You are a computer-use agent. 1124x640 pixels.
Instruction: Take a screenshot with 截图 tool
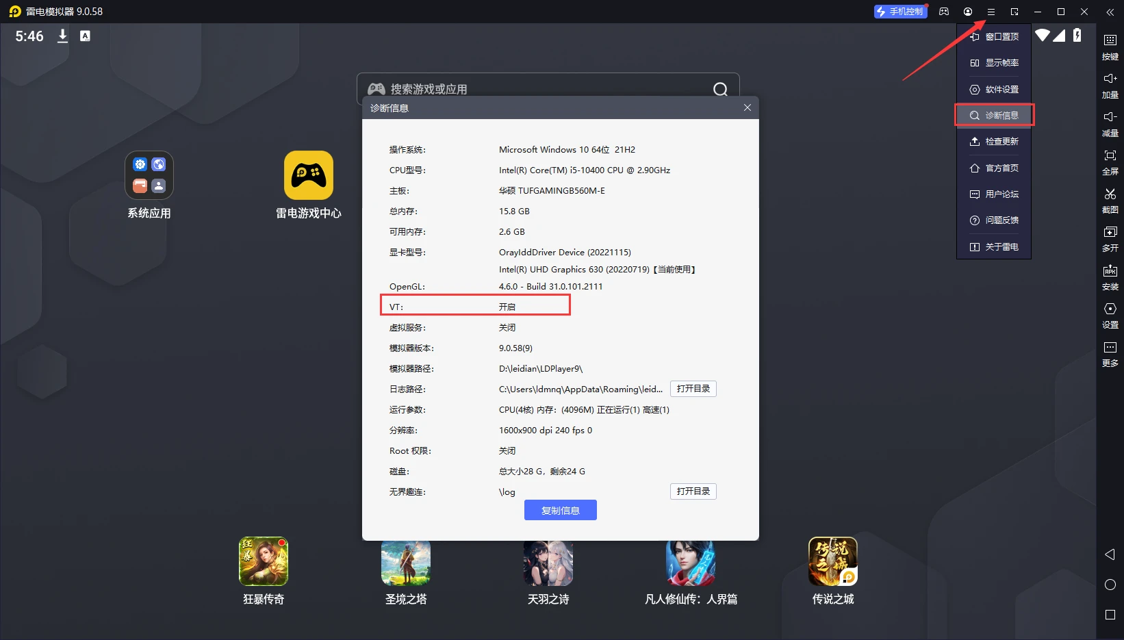click(x=1110, y=200)
